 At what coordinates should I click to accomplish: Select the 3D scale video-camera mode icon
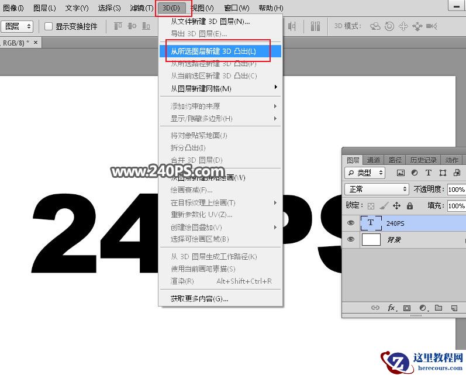pyautogui.click(x=432, y=26)
